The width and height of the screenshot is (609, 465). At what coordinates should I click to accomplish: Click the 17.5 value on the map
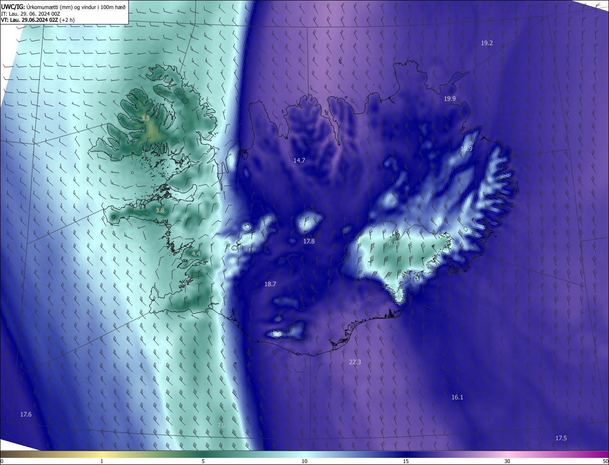[x=561, y=438]
